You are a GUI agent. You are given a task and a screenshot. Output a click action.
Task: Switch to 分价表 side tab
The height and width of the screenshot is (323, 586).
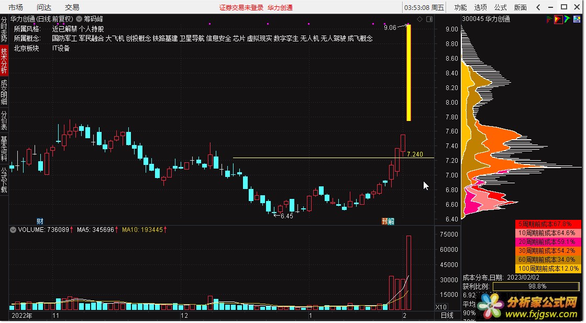[x=4, y=120]
